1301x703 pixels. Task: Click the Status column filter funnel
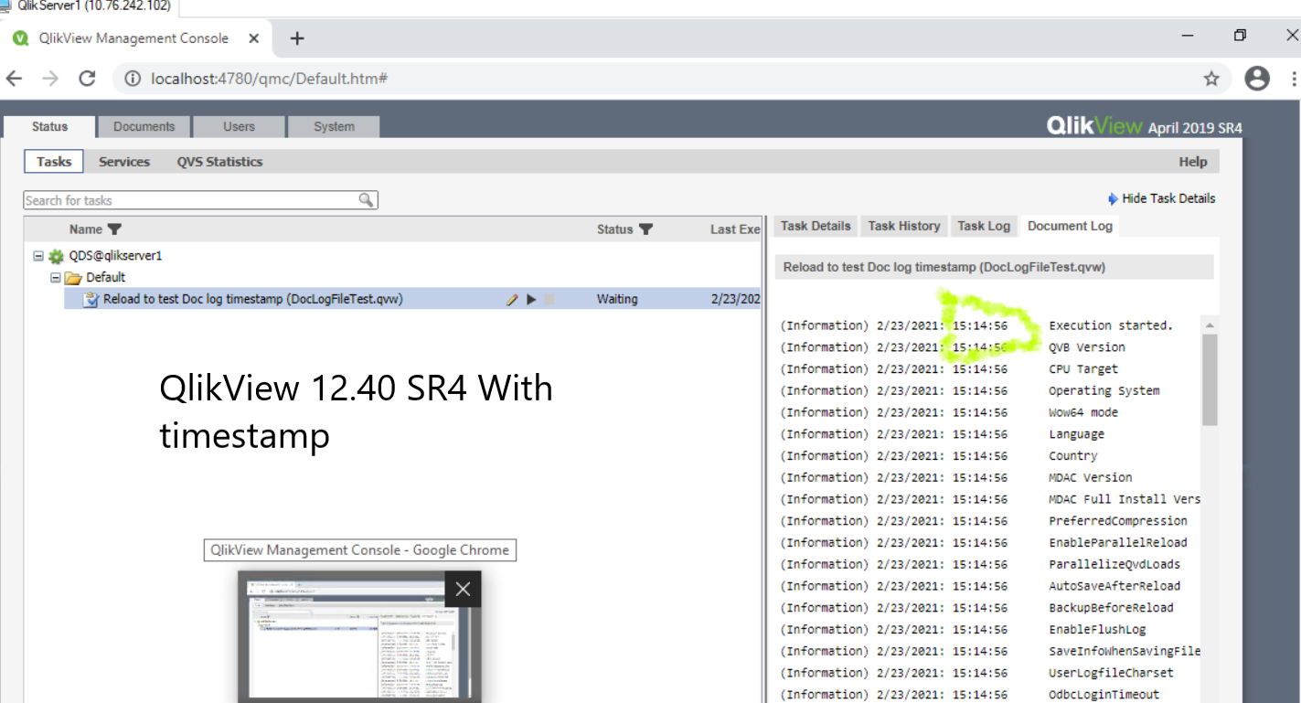click(645, 229)
